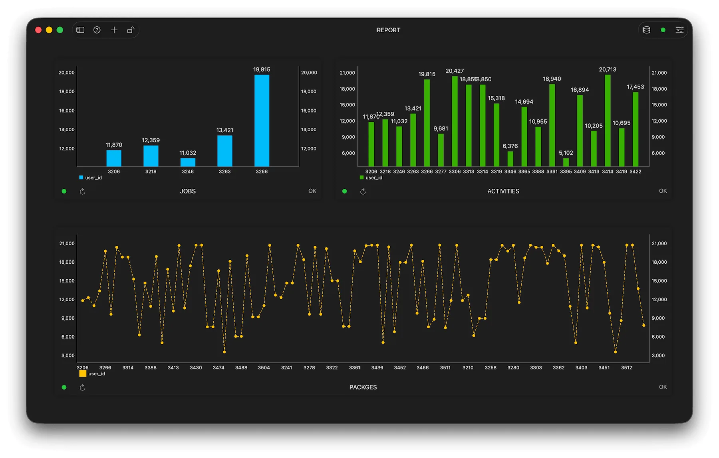Click OK status in ACTIVITIES panel
This screenshot has width=719, height=458.
(x=663, y=191)
